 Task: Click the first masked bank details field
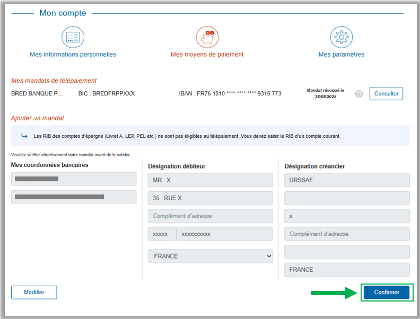(x=74, y=179)
